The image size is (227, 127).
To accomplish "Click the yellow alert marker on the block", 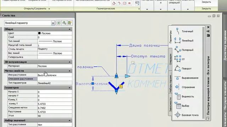I will [x=121, y=86].
